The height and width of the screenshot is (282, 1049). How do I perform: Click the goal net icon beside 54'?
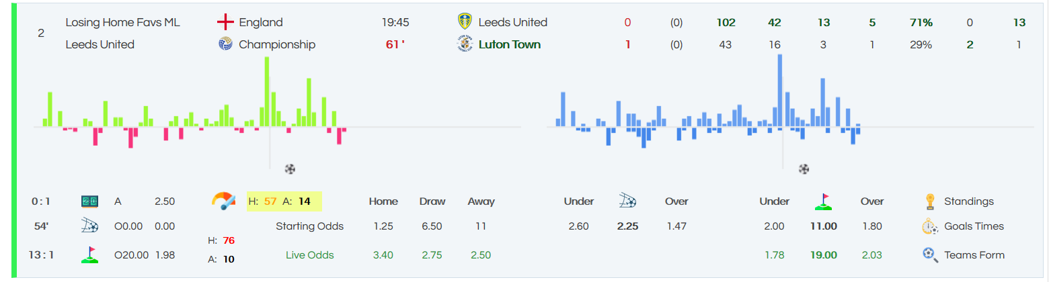(x=89, y=226)
